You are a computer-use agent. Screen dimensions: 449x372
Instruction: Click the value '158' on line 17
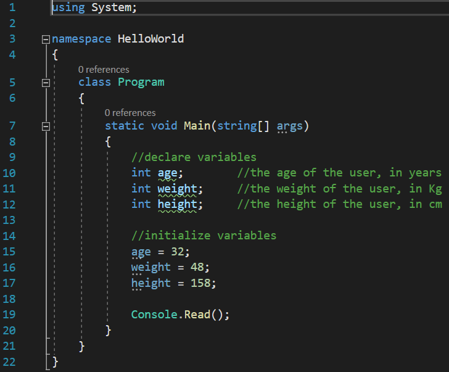tap(200, 283)
